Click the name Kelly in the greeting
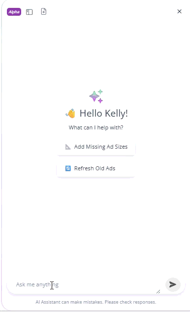 (x=115, y=113)
